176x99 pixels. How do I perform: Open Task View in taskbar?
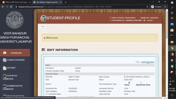(x=172, y=18)
